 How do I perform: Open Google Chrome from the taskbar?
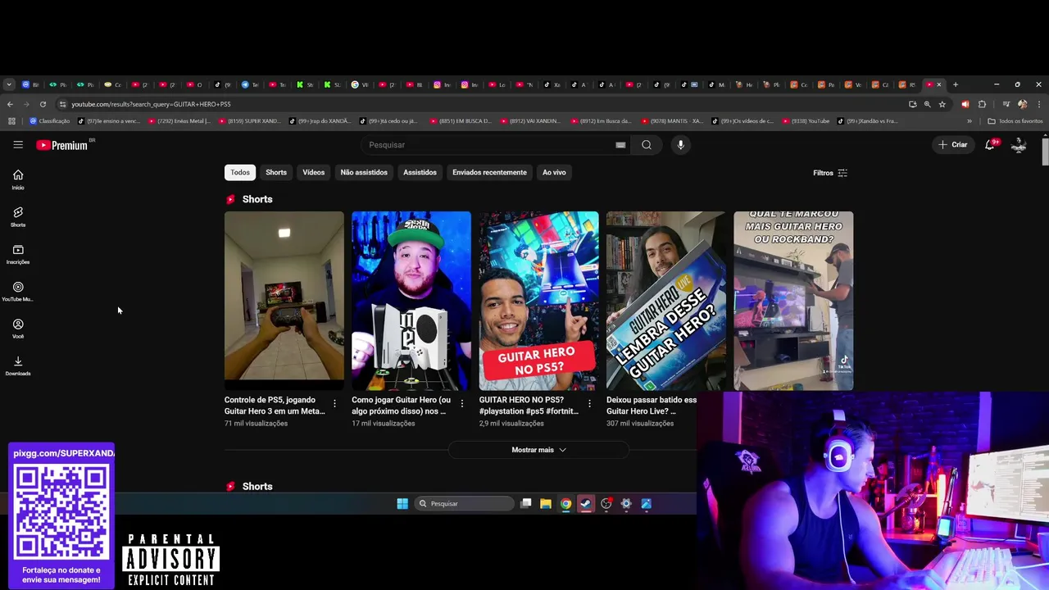point(565,504)
